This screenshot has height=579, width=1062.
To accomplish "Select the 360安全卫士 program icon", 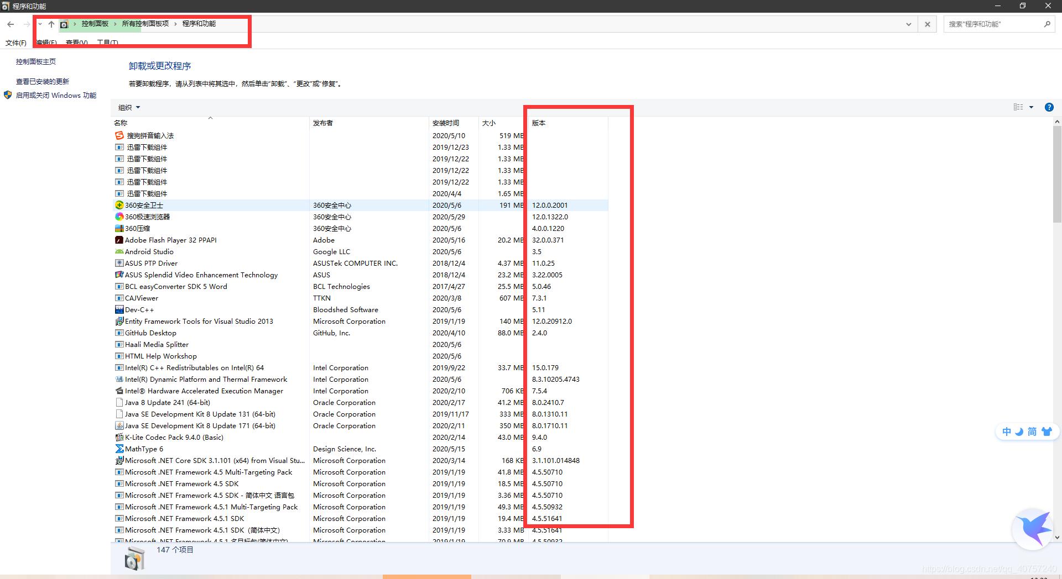I will coord(119,205).
